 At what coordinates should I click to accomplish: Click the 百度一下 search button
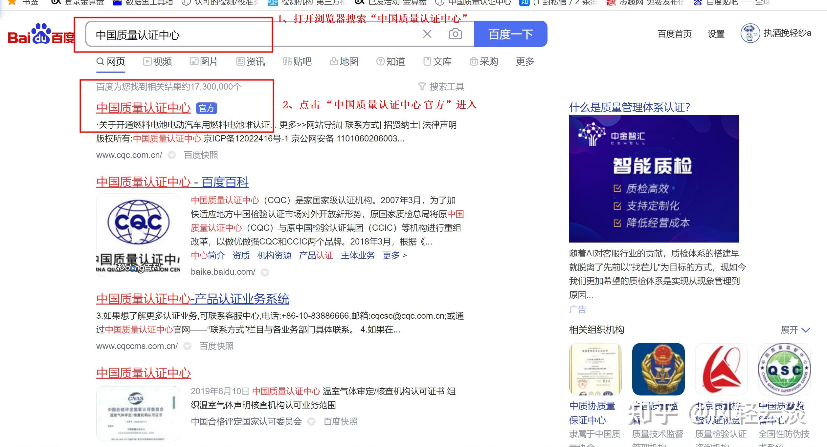coord(510,34)
